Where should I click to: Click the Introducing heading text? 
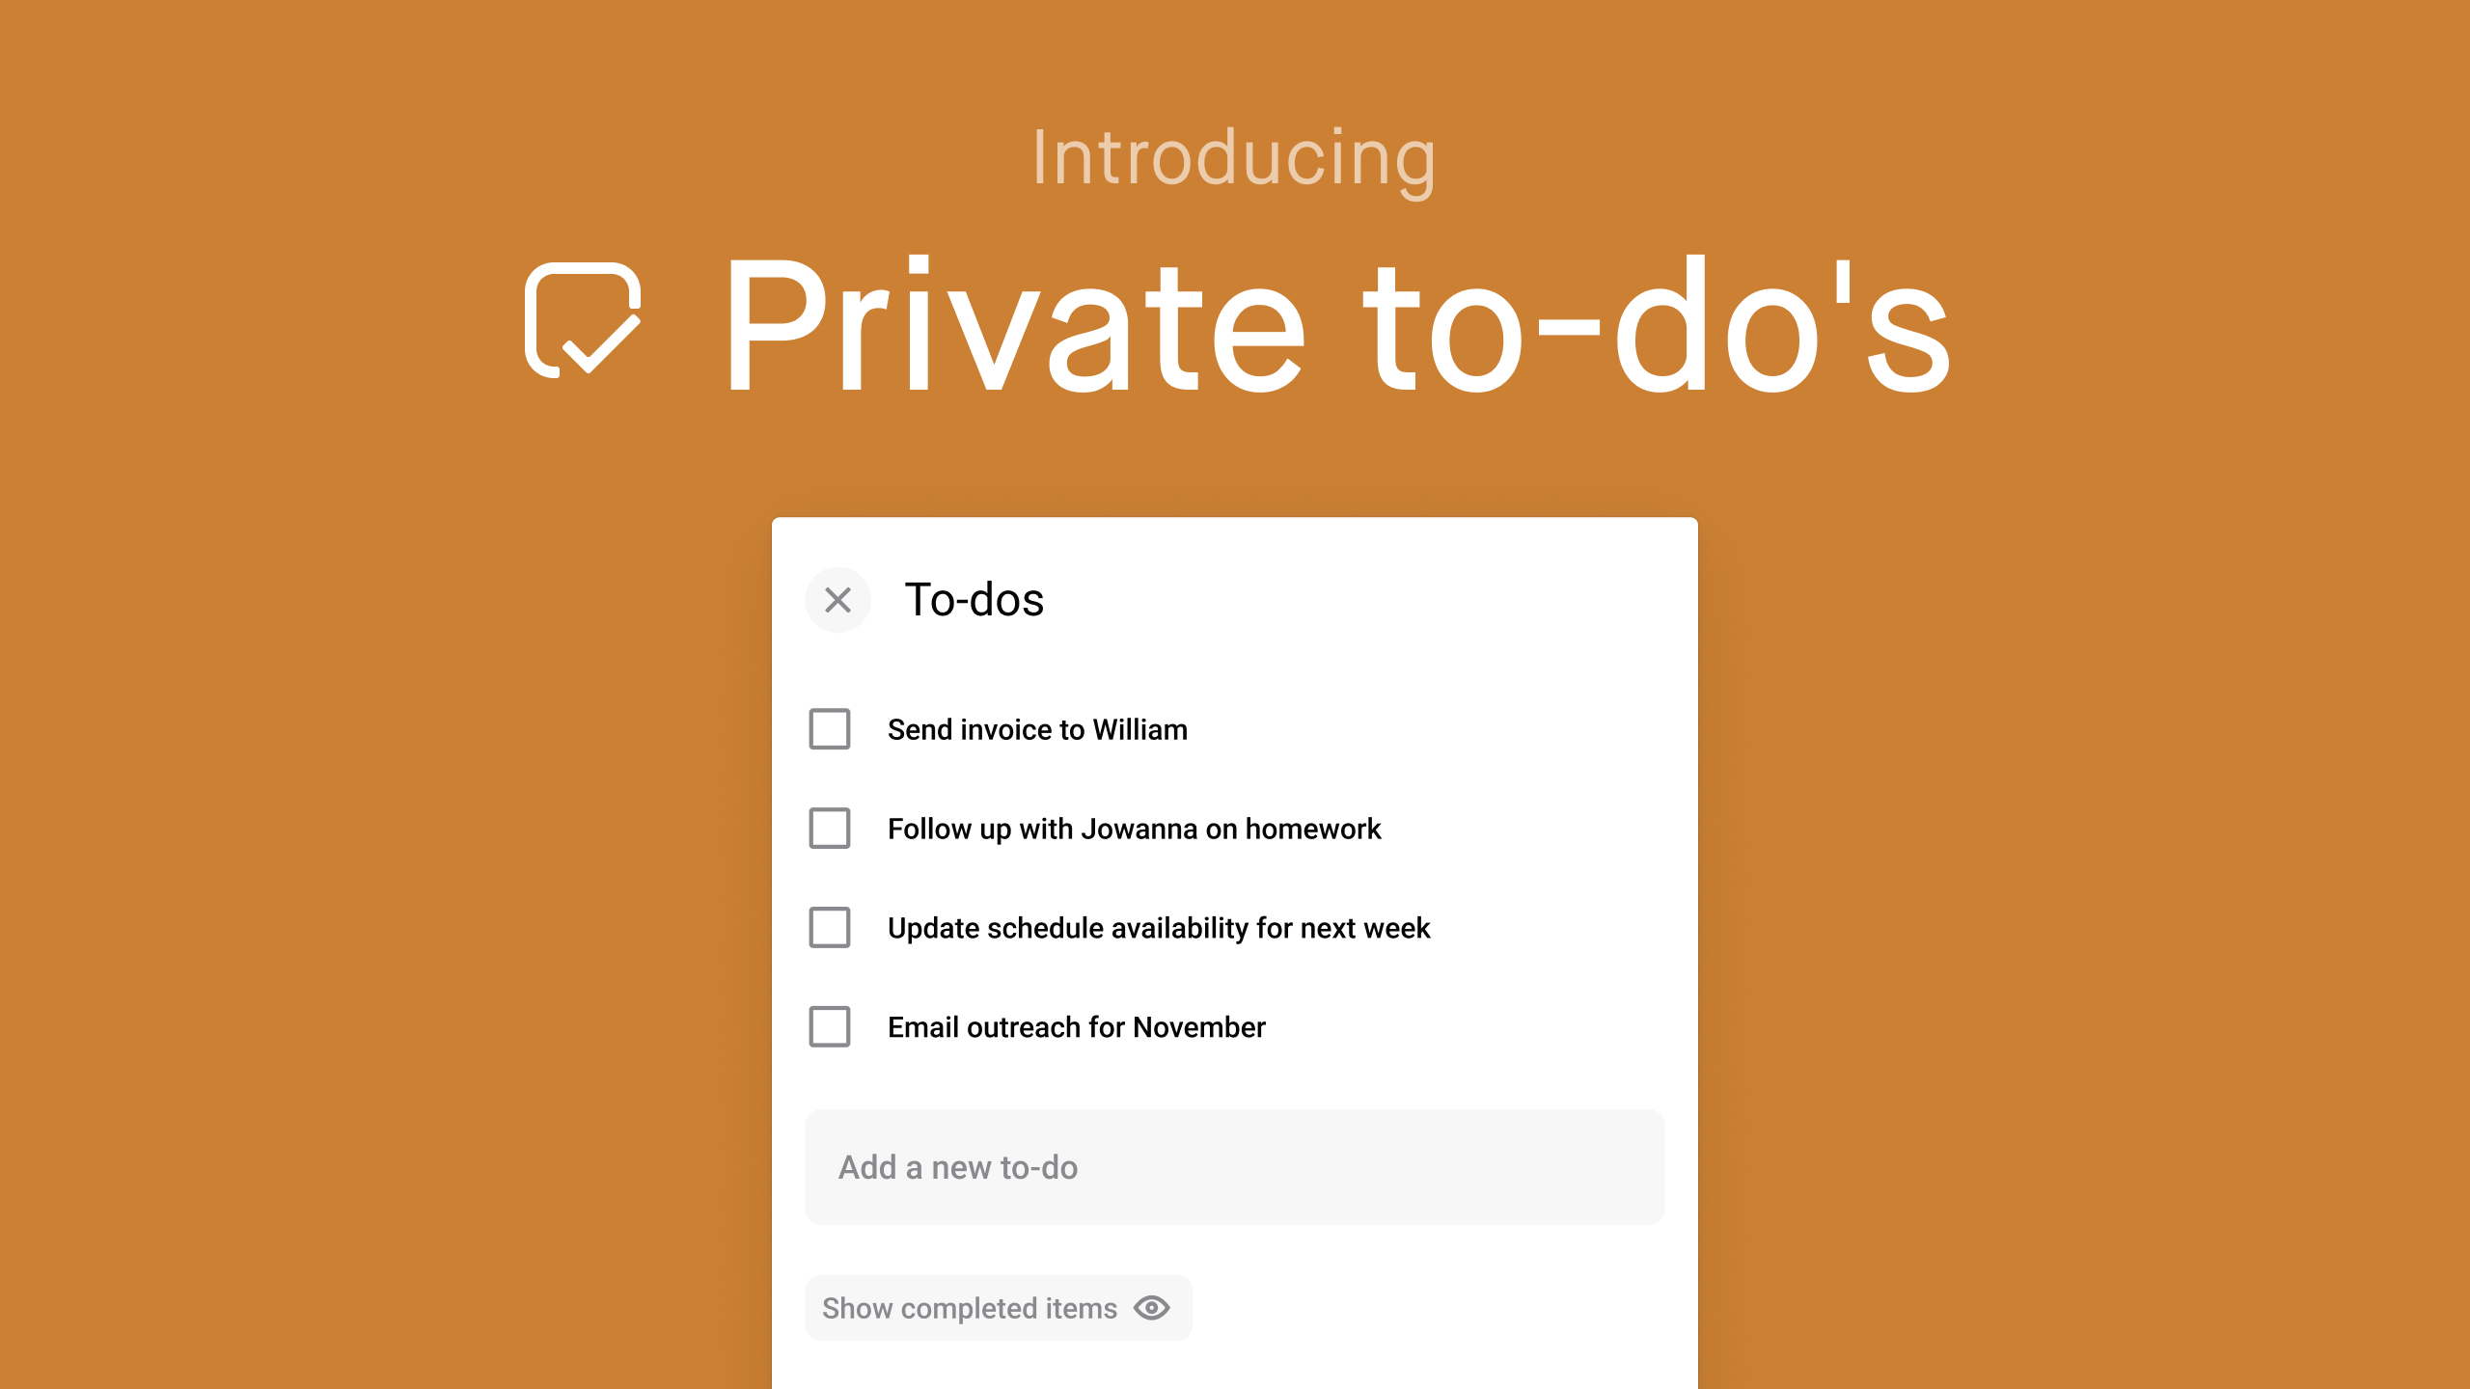1234,157
